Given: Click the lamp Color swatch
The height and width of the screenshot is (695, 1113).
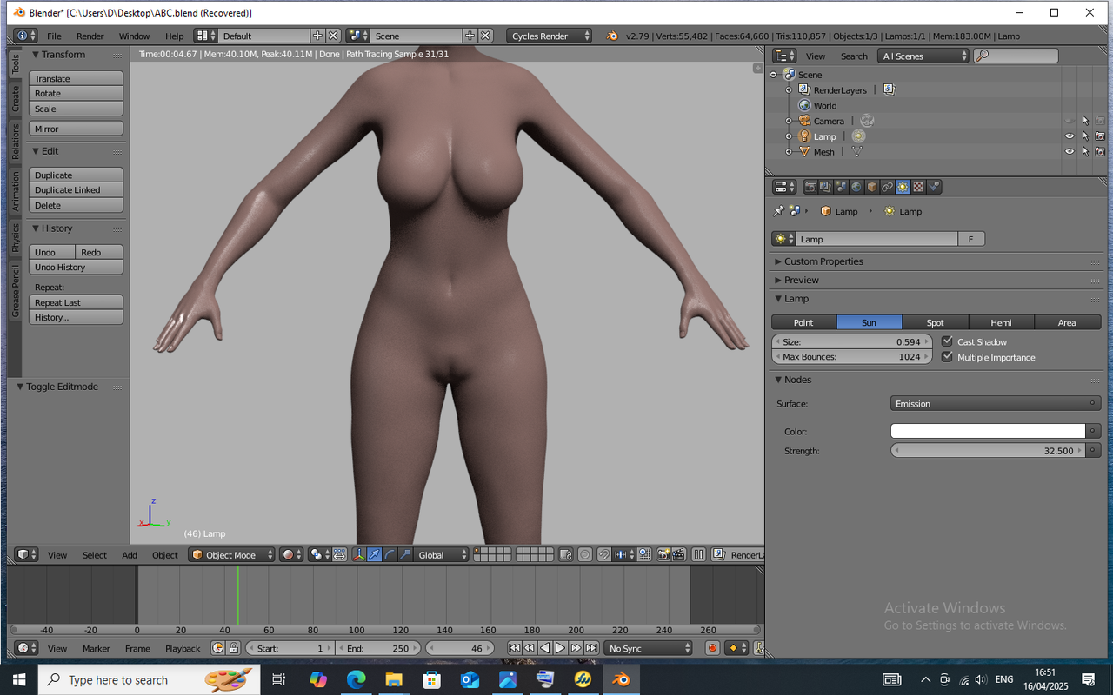Looking at the screenshot, I should pyautogui.click(x=988, y=431).
